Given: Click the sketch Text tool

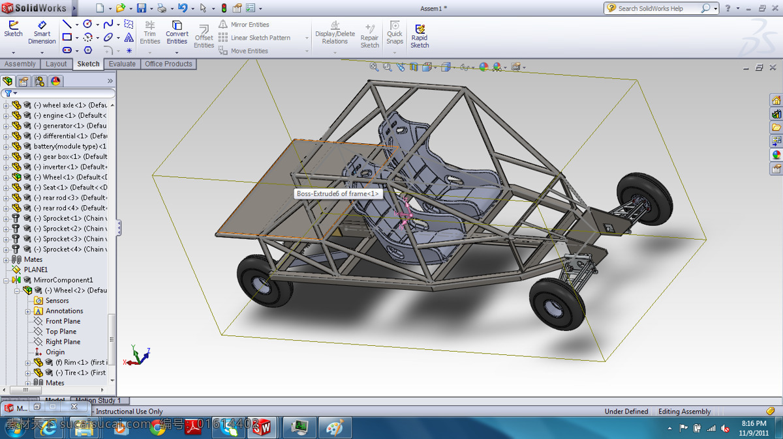Looking at the screenshot, I should point(129,37).
